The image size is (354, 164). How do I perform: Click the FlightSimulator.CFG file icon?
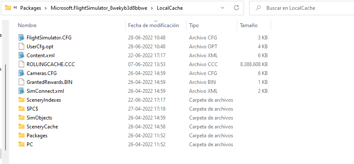click(21, 37)
